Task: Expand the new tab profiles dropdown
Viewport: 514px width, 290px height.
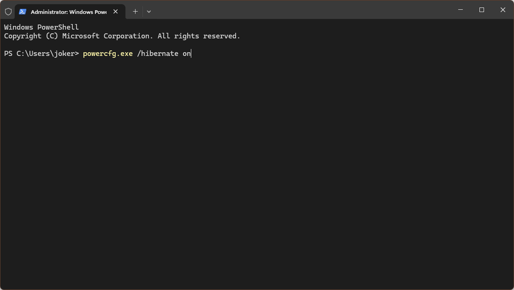Action: [x=149, y=12]
